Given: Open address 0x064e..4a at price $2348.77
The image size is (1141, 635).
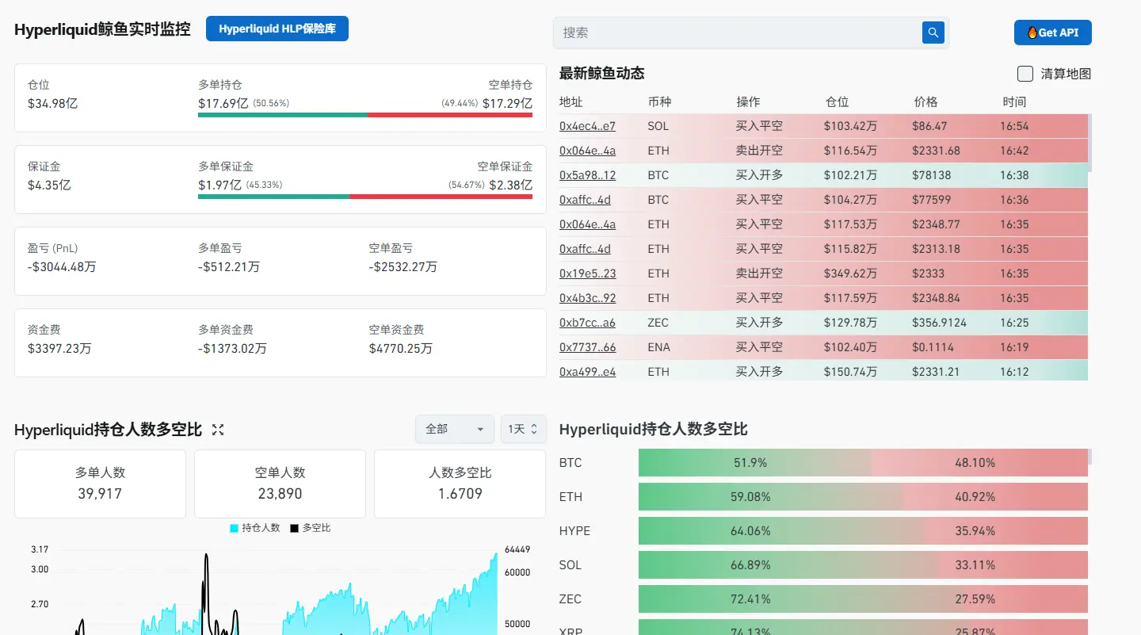Looking at the screenshot, I should [587, 224].
